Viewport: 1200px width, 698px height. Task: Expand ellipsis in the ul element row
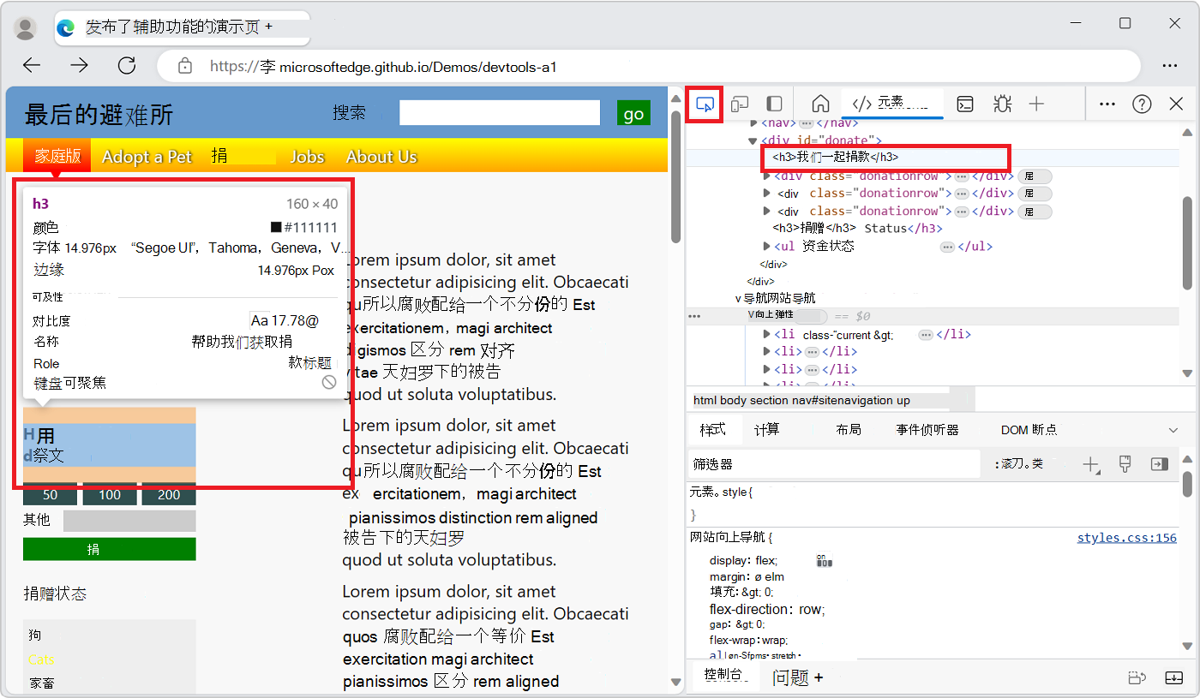(947, 247)
